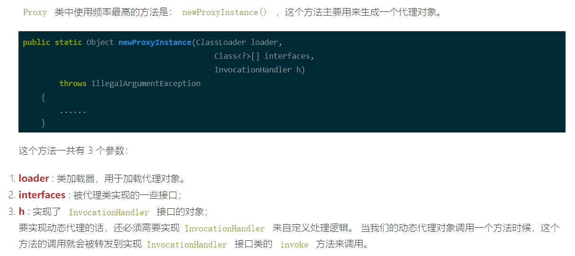Click the throws keyword in code

(73, 84)
